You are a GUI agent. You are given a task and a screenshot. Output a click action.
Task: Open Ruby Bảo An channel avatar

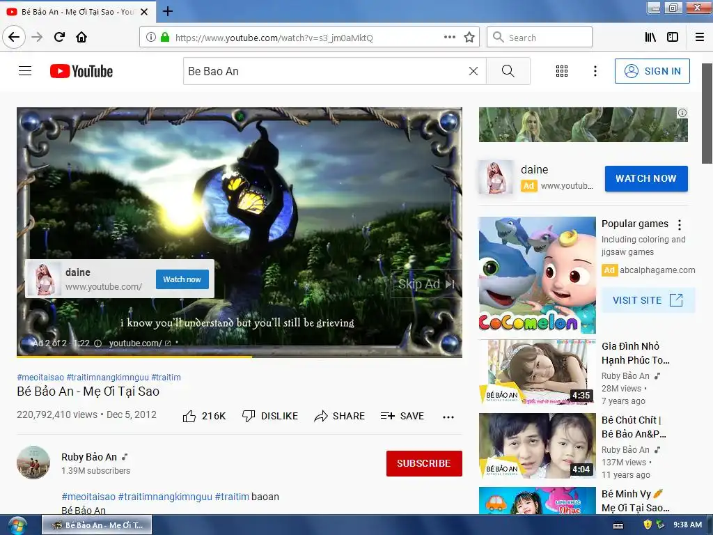coord(33,463)
